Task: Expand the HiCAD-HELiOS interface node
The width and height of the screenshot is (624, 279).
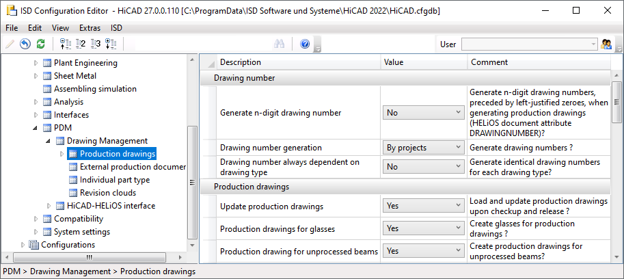Action: click(x=49, y=206)
